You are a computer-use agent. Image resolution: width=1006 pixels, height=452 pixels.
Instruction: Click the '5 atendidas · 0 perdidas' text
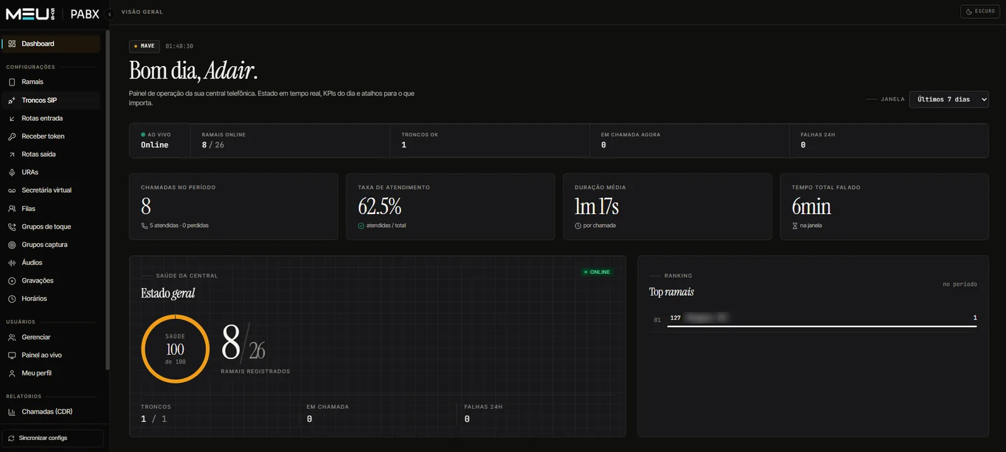coord(179,225)
